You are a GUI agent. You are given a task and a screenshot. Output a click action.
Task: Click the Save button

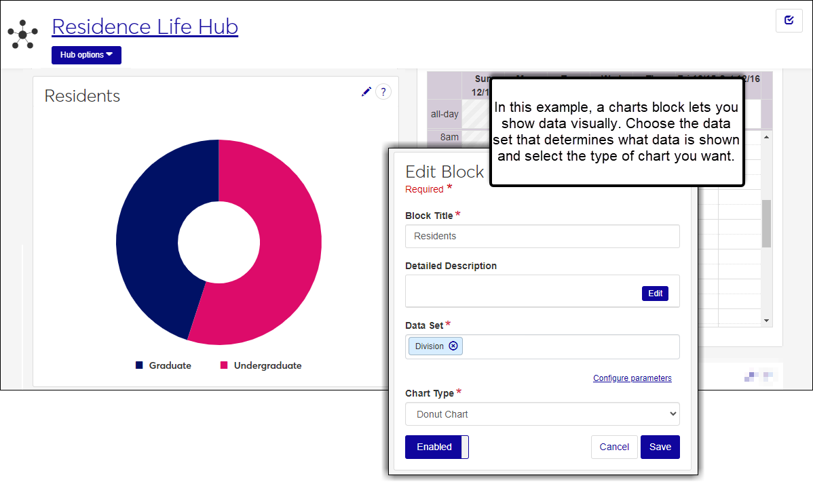coord(660,447)
